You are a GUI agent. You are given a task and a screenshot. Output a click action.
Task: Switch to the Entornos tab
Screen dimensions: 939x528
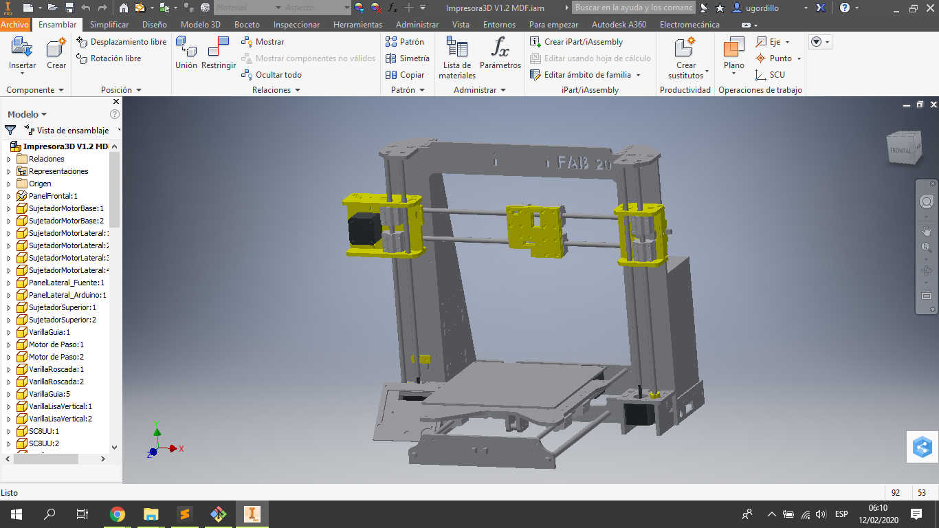pyautogui.click(x=499, y=25)
